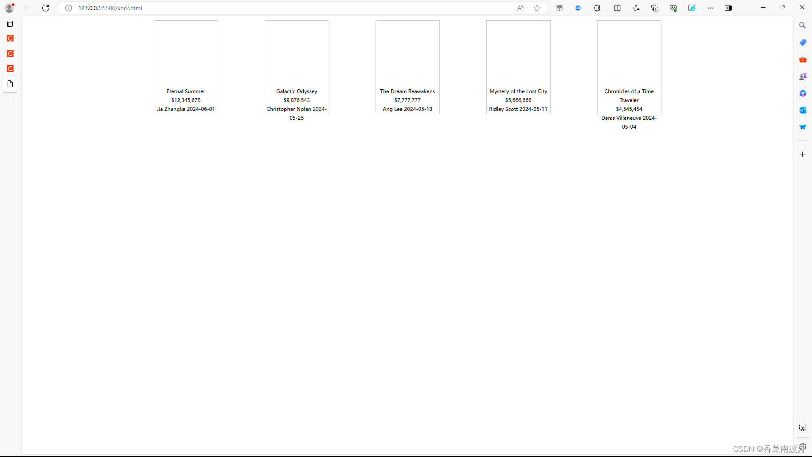The width and height of the screenshot is (812, 457).
Task: Click the sidebar search icon
Action: click(802, 25)
